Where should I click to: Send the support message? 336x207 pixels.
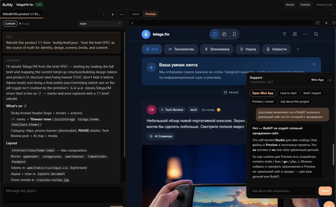(x=325, y=191)
